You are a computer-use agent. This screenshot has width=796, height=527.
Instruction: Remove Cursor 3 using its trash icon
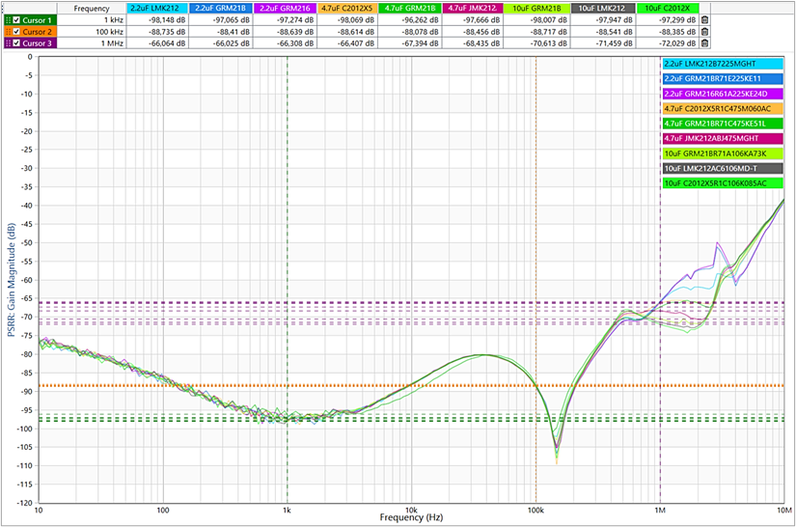[x=704, y=42]
